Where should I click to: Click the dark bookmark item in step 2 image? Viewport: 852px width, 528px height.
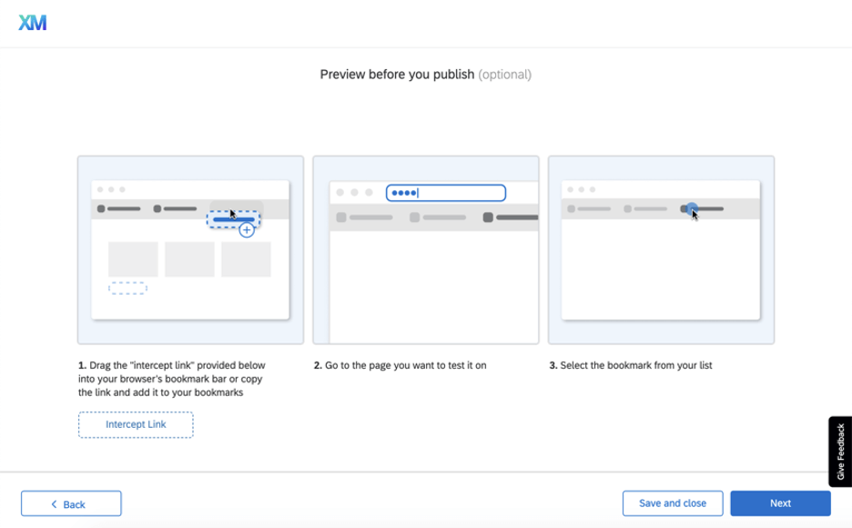pos(511,218)
